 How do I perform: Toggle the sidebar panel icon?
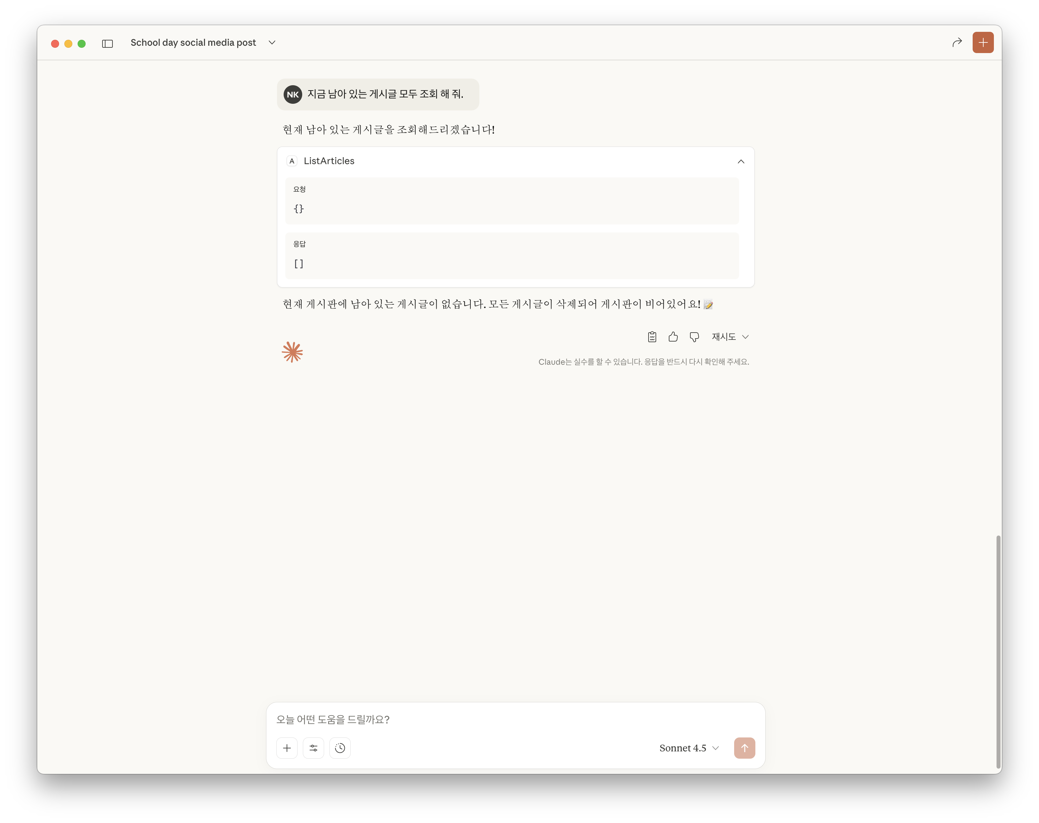coord(107,43)
